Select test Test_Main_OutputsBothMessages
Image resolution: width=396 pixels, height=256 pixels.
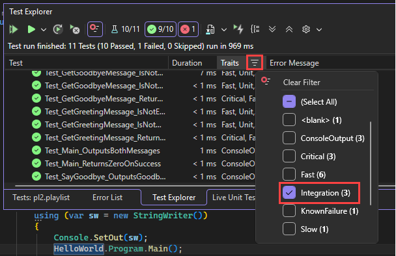click(102, 151)
